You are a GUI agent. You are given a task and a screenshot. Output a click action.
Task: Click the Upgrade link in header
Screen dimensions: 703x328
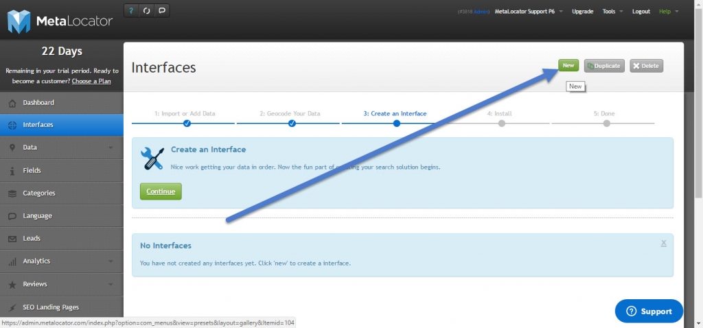click(582, 12)
